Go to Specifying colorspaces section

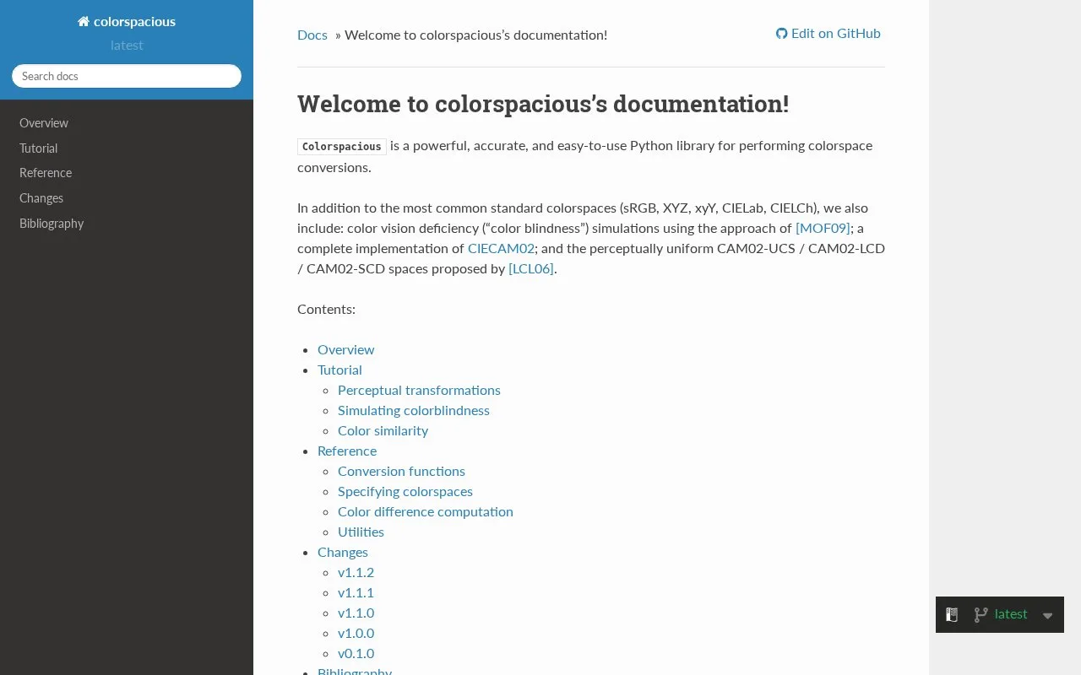405,491
